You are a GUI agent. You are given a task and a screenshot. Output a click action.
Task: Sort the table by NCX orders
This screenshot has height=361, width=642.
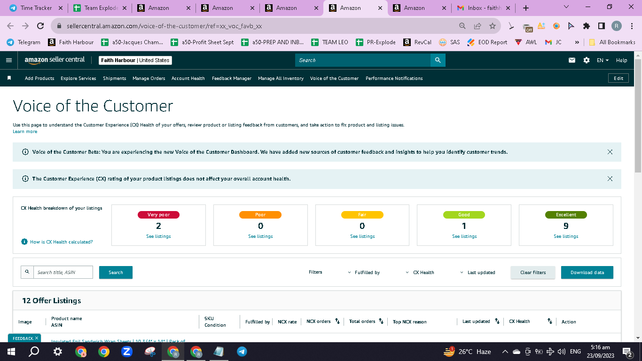coord(337,322)
